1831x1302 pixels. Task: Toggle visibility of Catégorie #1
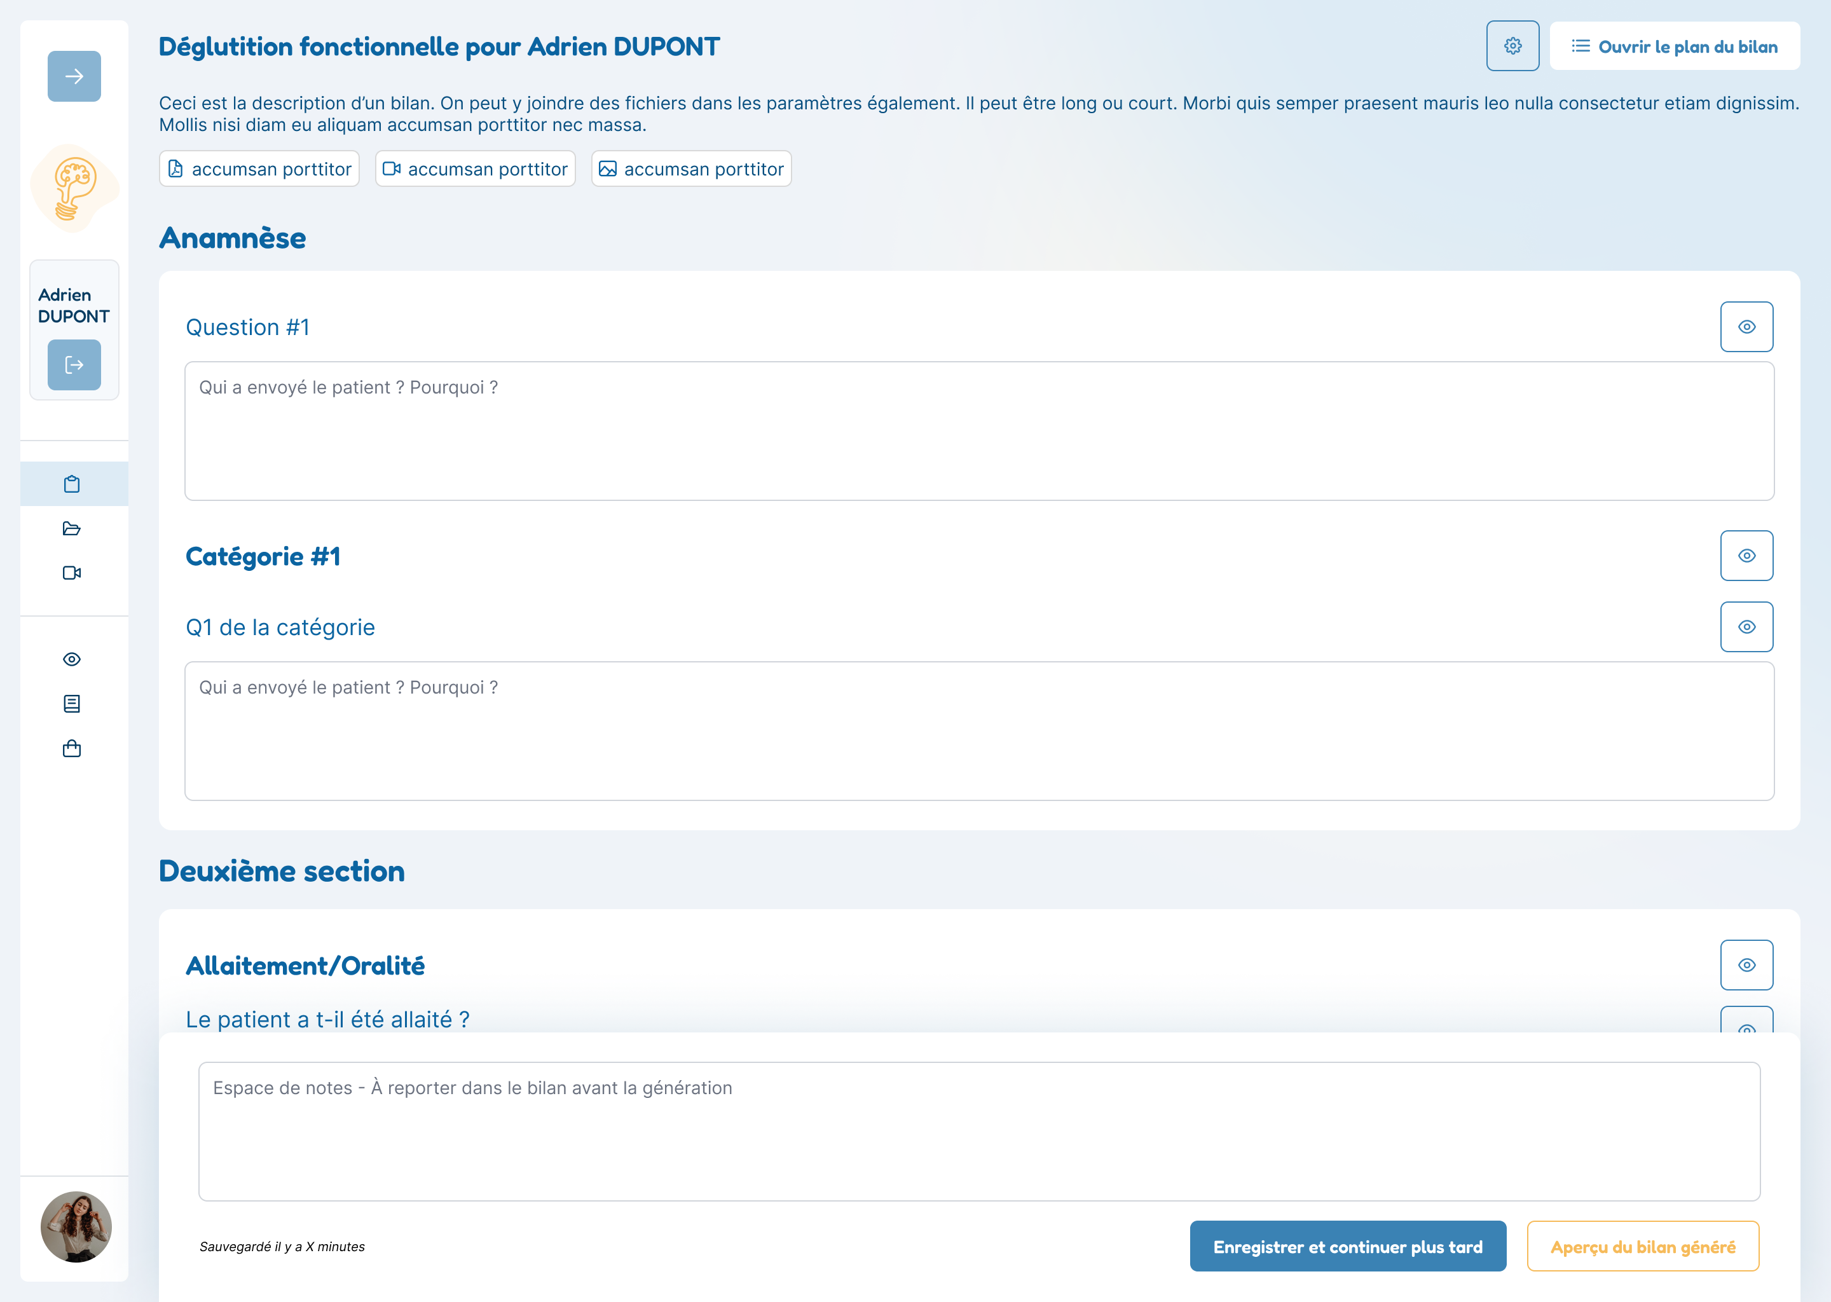(1746, 556)
